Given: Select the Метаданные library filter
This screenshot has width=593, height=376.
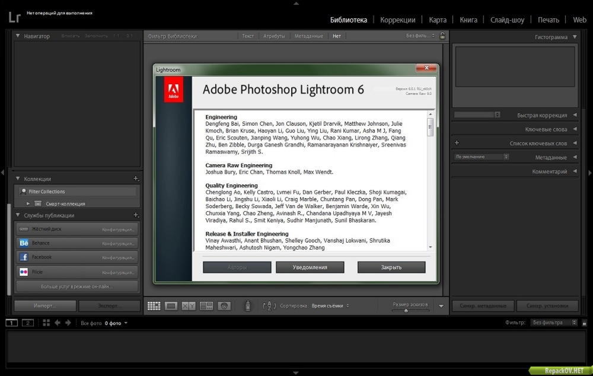Looking at the screenshot, I should (308, 36).
